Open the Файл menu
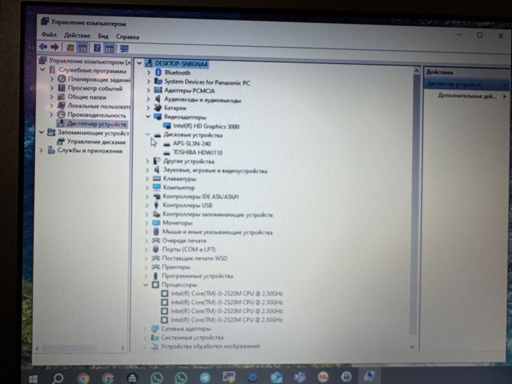 click(x=49, y=34)
